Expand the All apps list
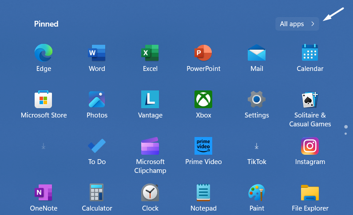The height and width of the screenshot is (215, 353). click(x=297, y=24)
